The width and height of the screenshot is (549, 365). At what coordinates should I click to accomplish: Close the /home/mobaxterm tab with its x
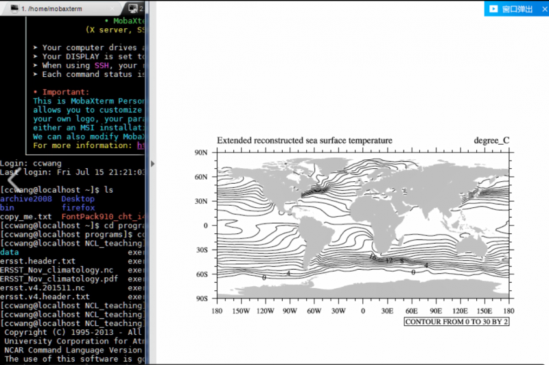pyautogui.click(x=113, y=10)
